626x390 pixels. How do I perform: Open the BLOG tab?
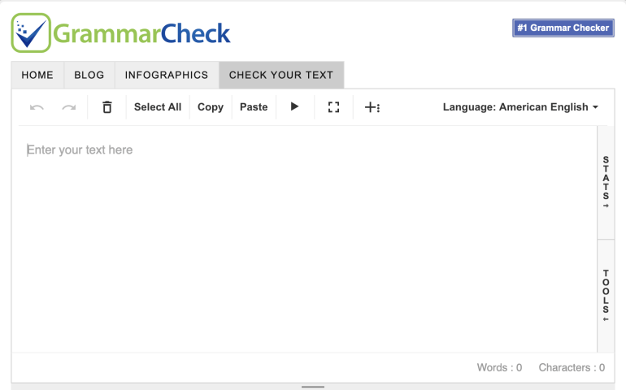[89, 75]
